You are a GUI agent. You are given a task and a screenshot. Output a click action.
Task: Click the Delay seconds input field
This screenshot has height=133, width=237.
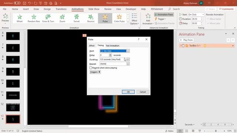pos(104,55)
